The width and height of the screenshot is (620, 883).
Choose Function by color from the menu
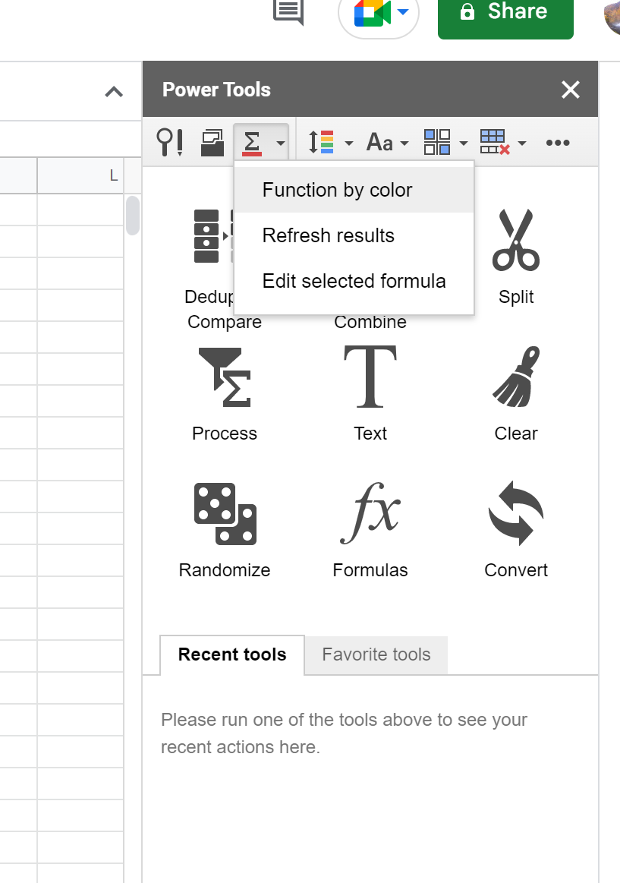(x=338, y=190)
